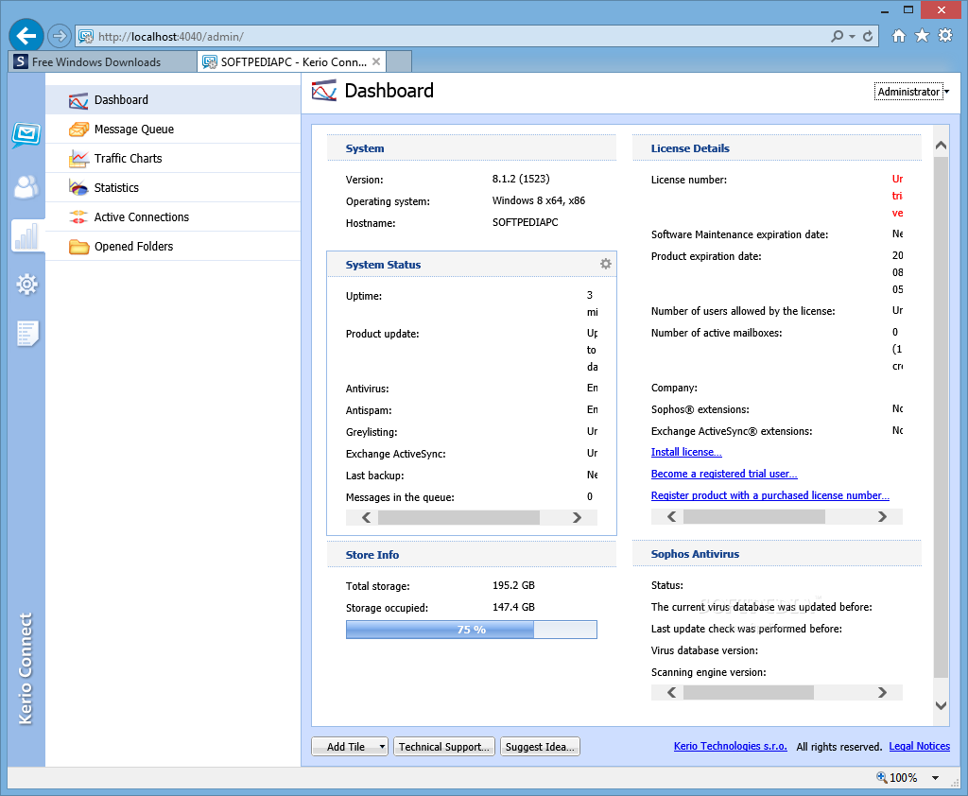Click License Details horizontal scrollbar thumb
The image size is (968, 796).
pyautogui.click(x=753, y=517)
